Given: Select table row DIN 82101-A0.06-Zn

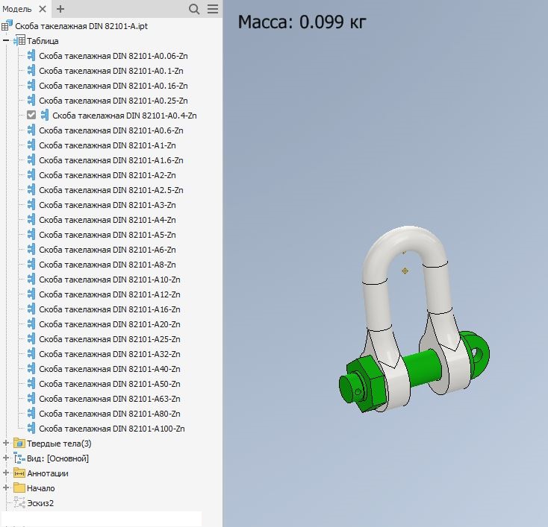Looking at the screenshot, I should 113,56.
